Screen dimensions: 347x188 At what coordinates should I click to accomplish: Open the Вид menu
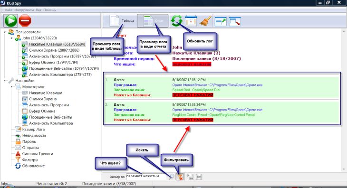pos(39,10)
